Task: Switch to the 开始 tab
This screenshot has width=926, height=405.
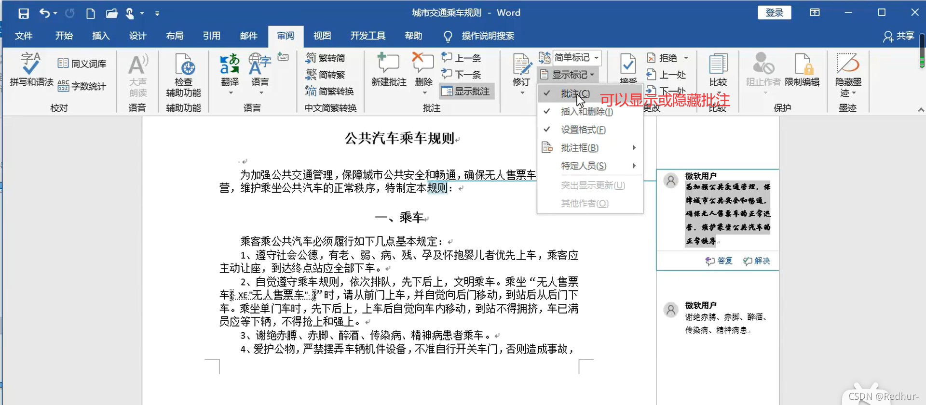Action: 64,36
